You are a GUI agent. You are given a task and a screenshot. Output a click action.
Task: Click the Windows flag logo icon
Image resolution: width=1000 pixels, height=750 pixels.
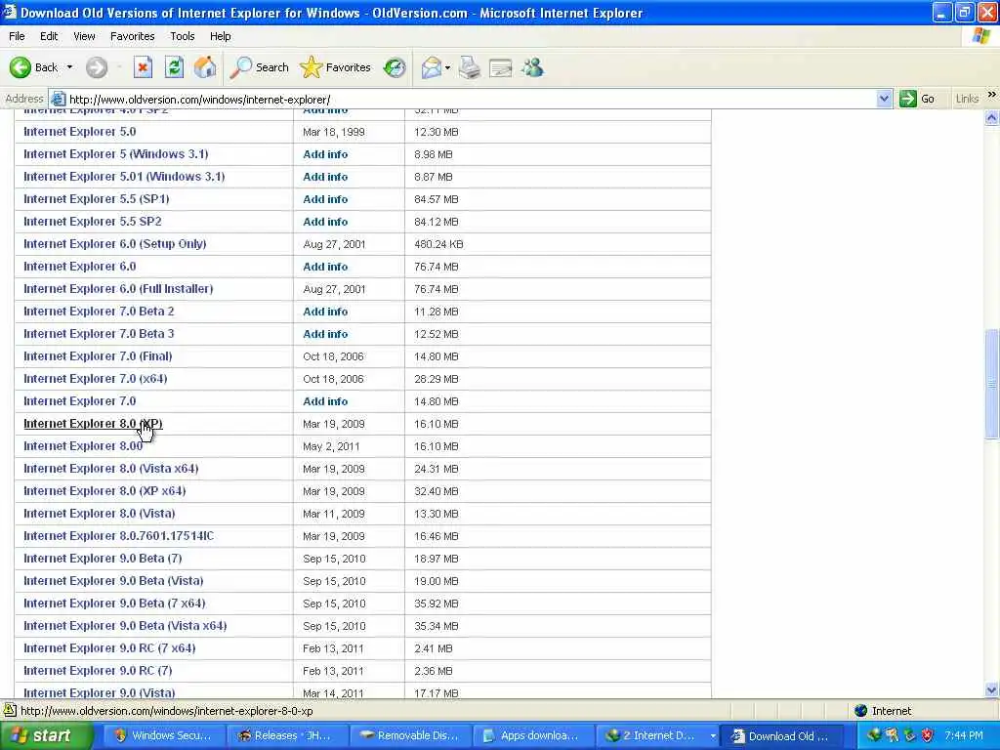[x=981, y=36]
